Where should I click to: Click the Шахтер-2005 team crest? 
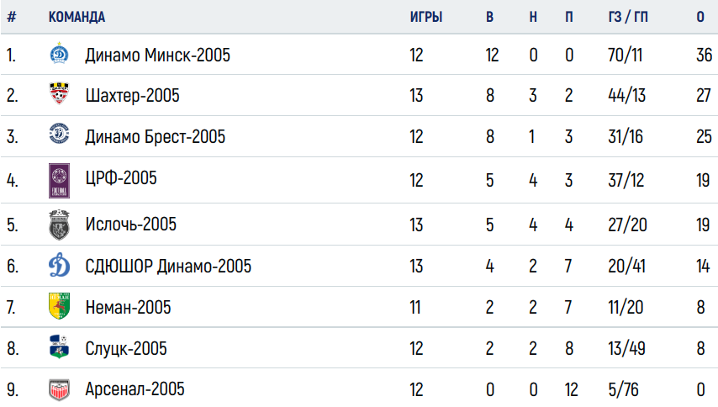coord(59,93)
